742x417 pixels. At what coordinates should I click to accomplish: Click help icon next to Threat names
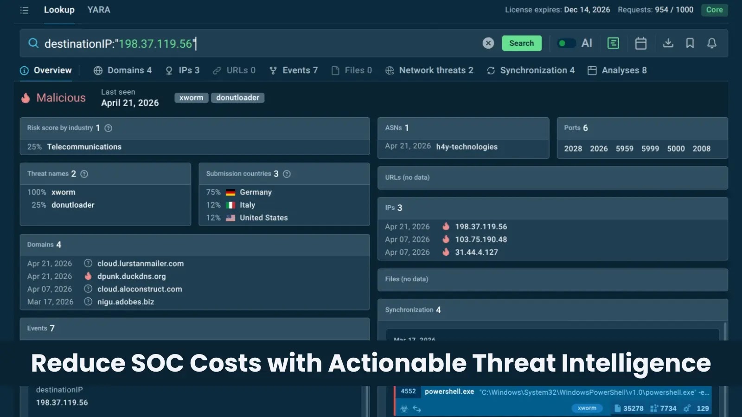tap(84, 174)
